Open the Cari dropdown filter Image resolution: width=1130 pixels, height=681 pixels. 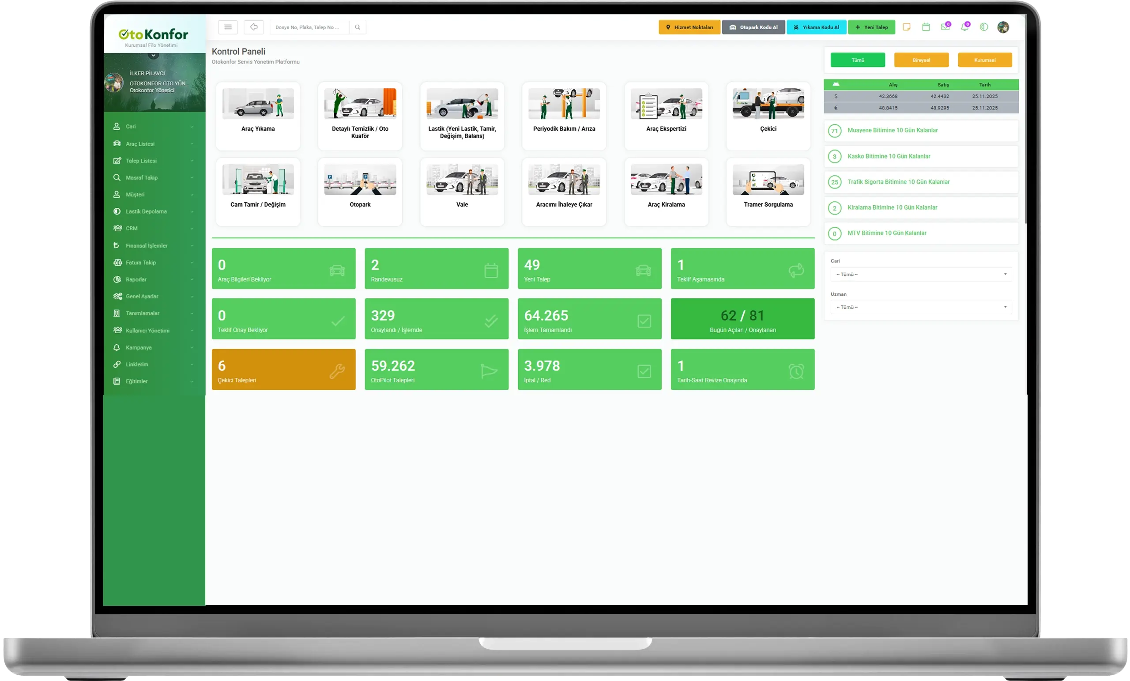(921, 274)
